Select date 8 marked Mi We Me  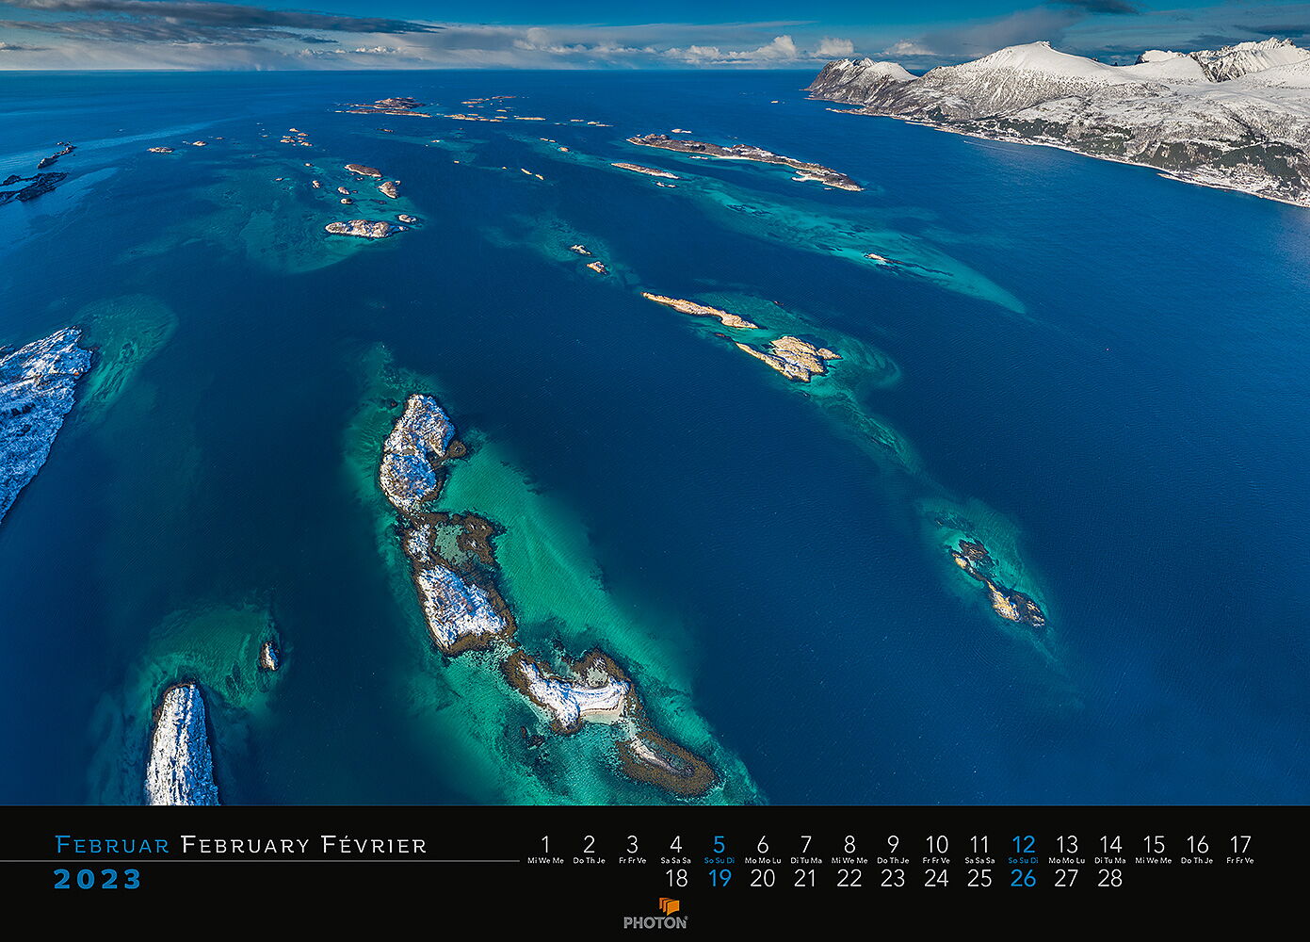tap(849, 844)
